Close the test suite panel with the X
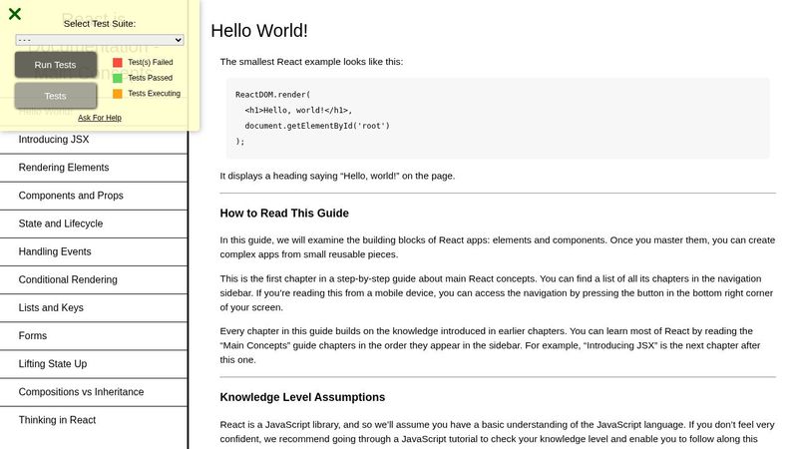Screen dimensions: 798x449 pos(15,14)
